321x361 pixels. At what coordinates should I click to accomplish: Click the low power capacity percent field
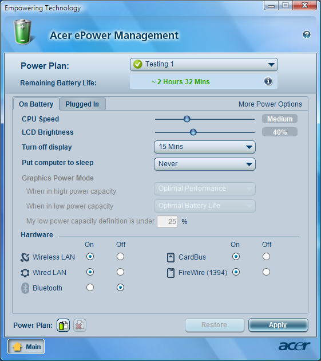pos(168,222)
